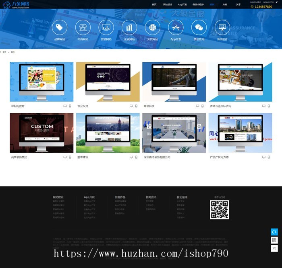Click mobile preview icon for 香港互连国际咨询
The height and width of the screenshot is (268, 282).
tap(269, 106)
